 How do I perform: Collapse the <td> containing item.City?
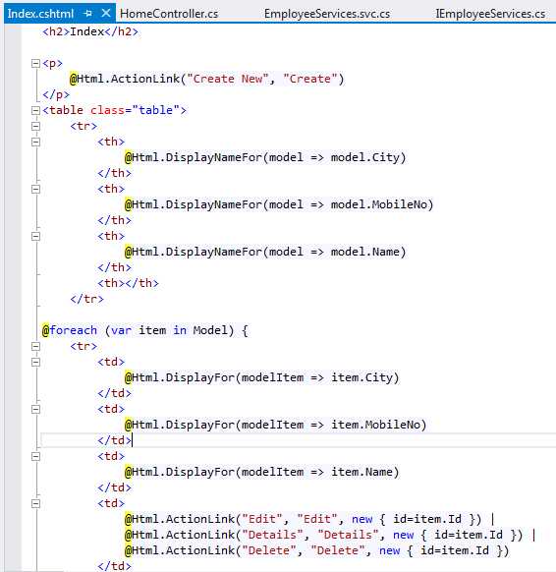tap(35, 362)
